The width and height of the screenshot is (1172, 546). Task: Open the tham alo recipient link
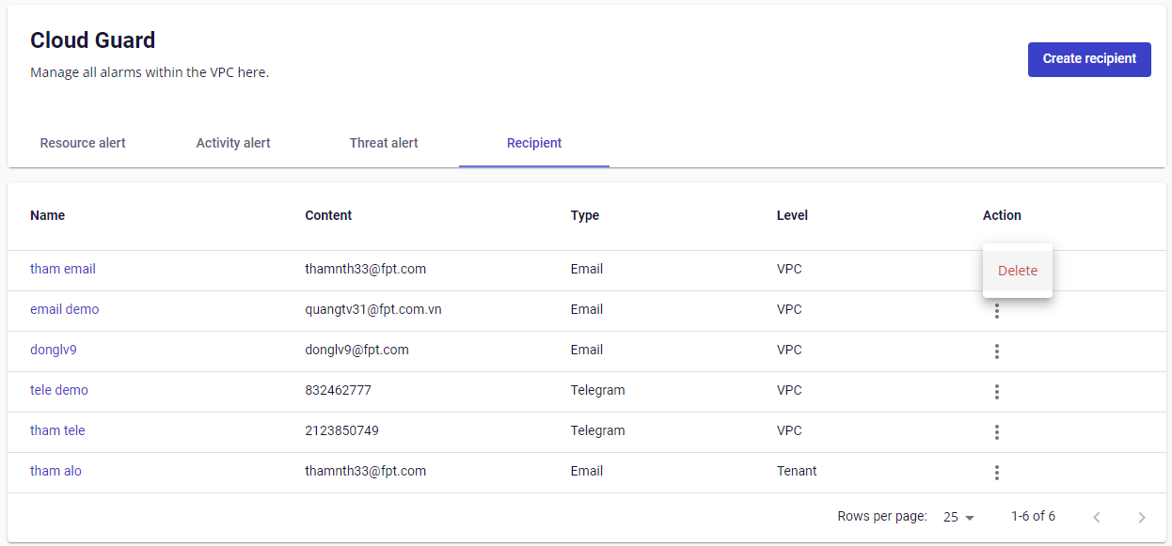(55, 471)
